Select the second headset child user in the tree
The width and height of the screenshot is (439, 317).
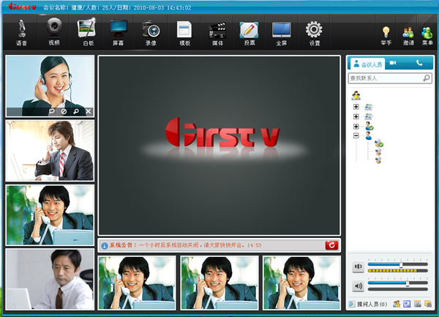[x=378, y=152]
